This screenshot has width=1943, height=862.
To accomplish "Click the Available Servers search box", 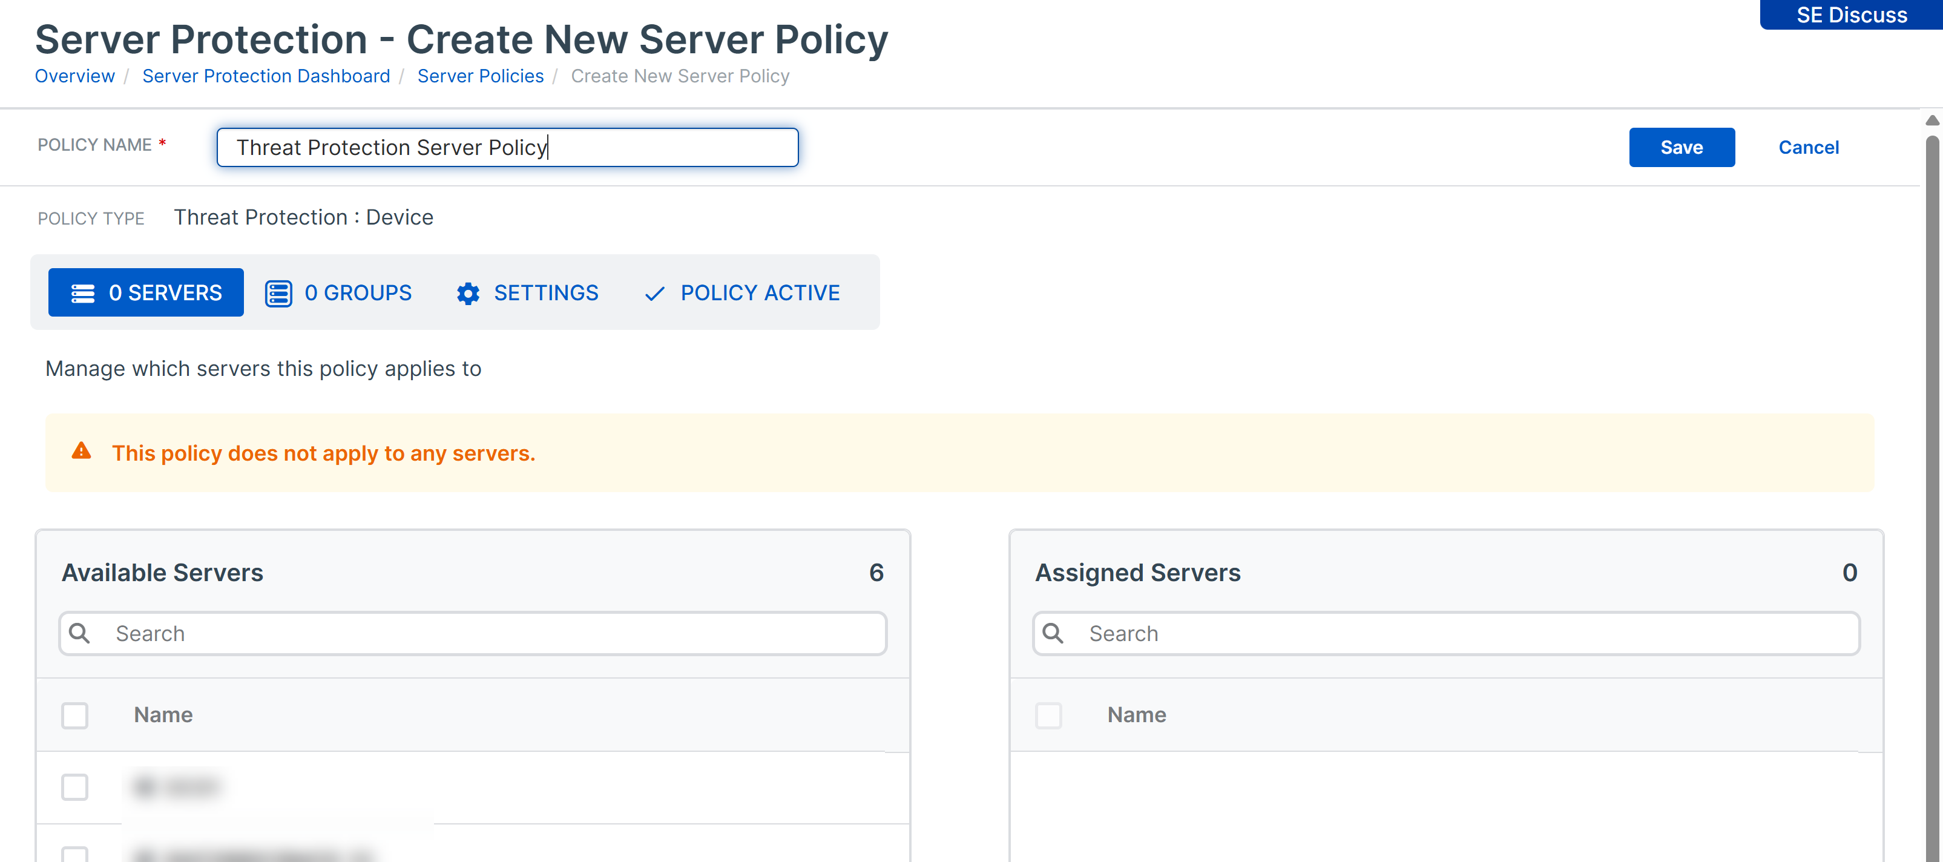I will coord(473,634).
